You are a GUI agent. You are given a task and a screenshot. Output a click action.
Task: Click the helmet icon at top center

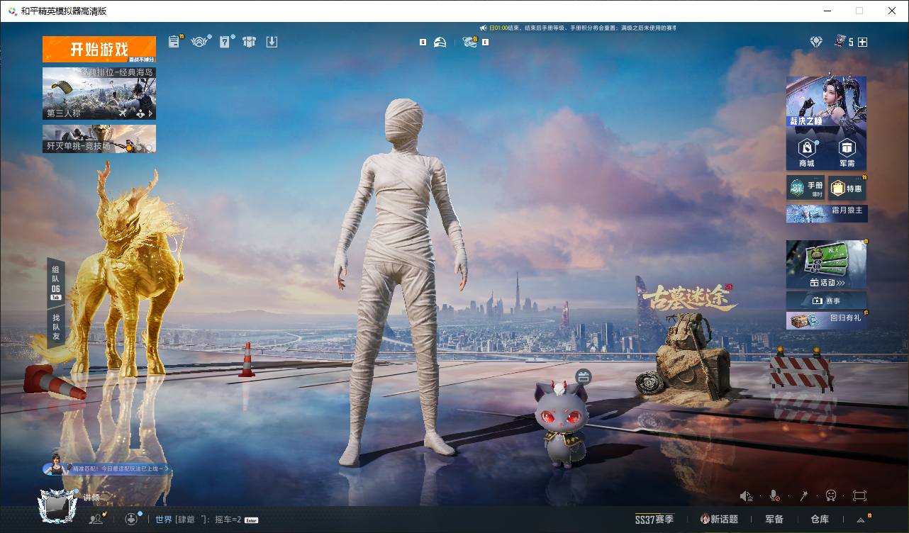pos(440,43)
